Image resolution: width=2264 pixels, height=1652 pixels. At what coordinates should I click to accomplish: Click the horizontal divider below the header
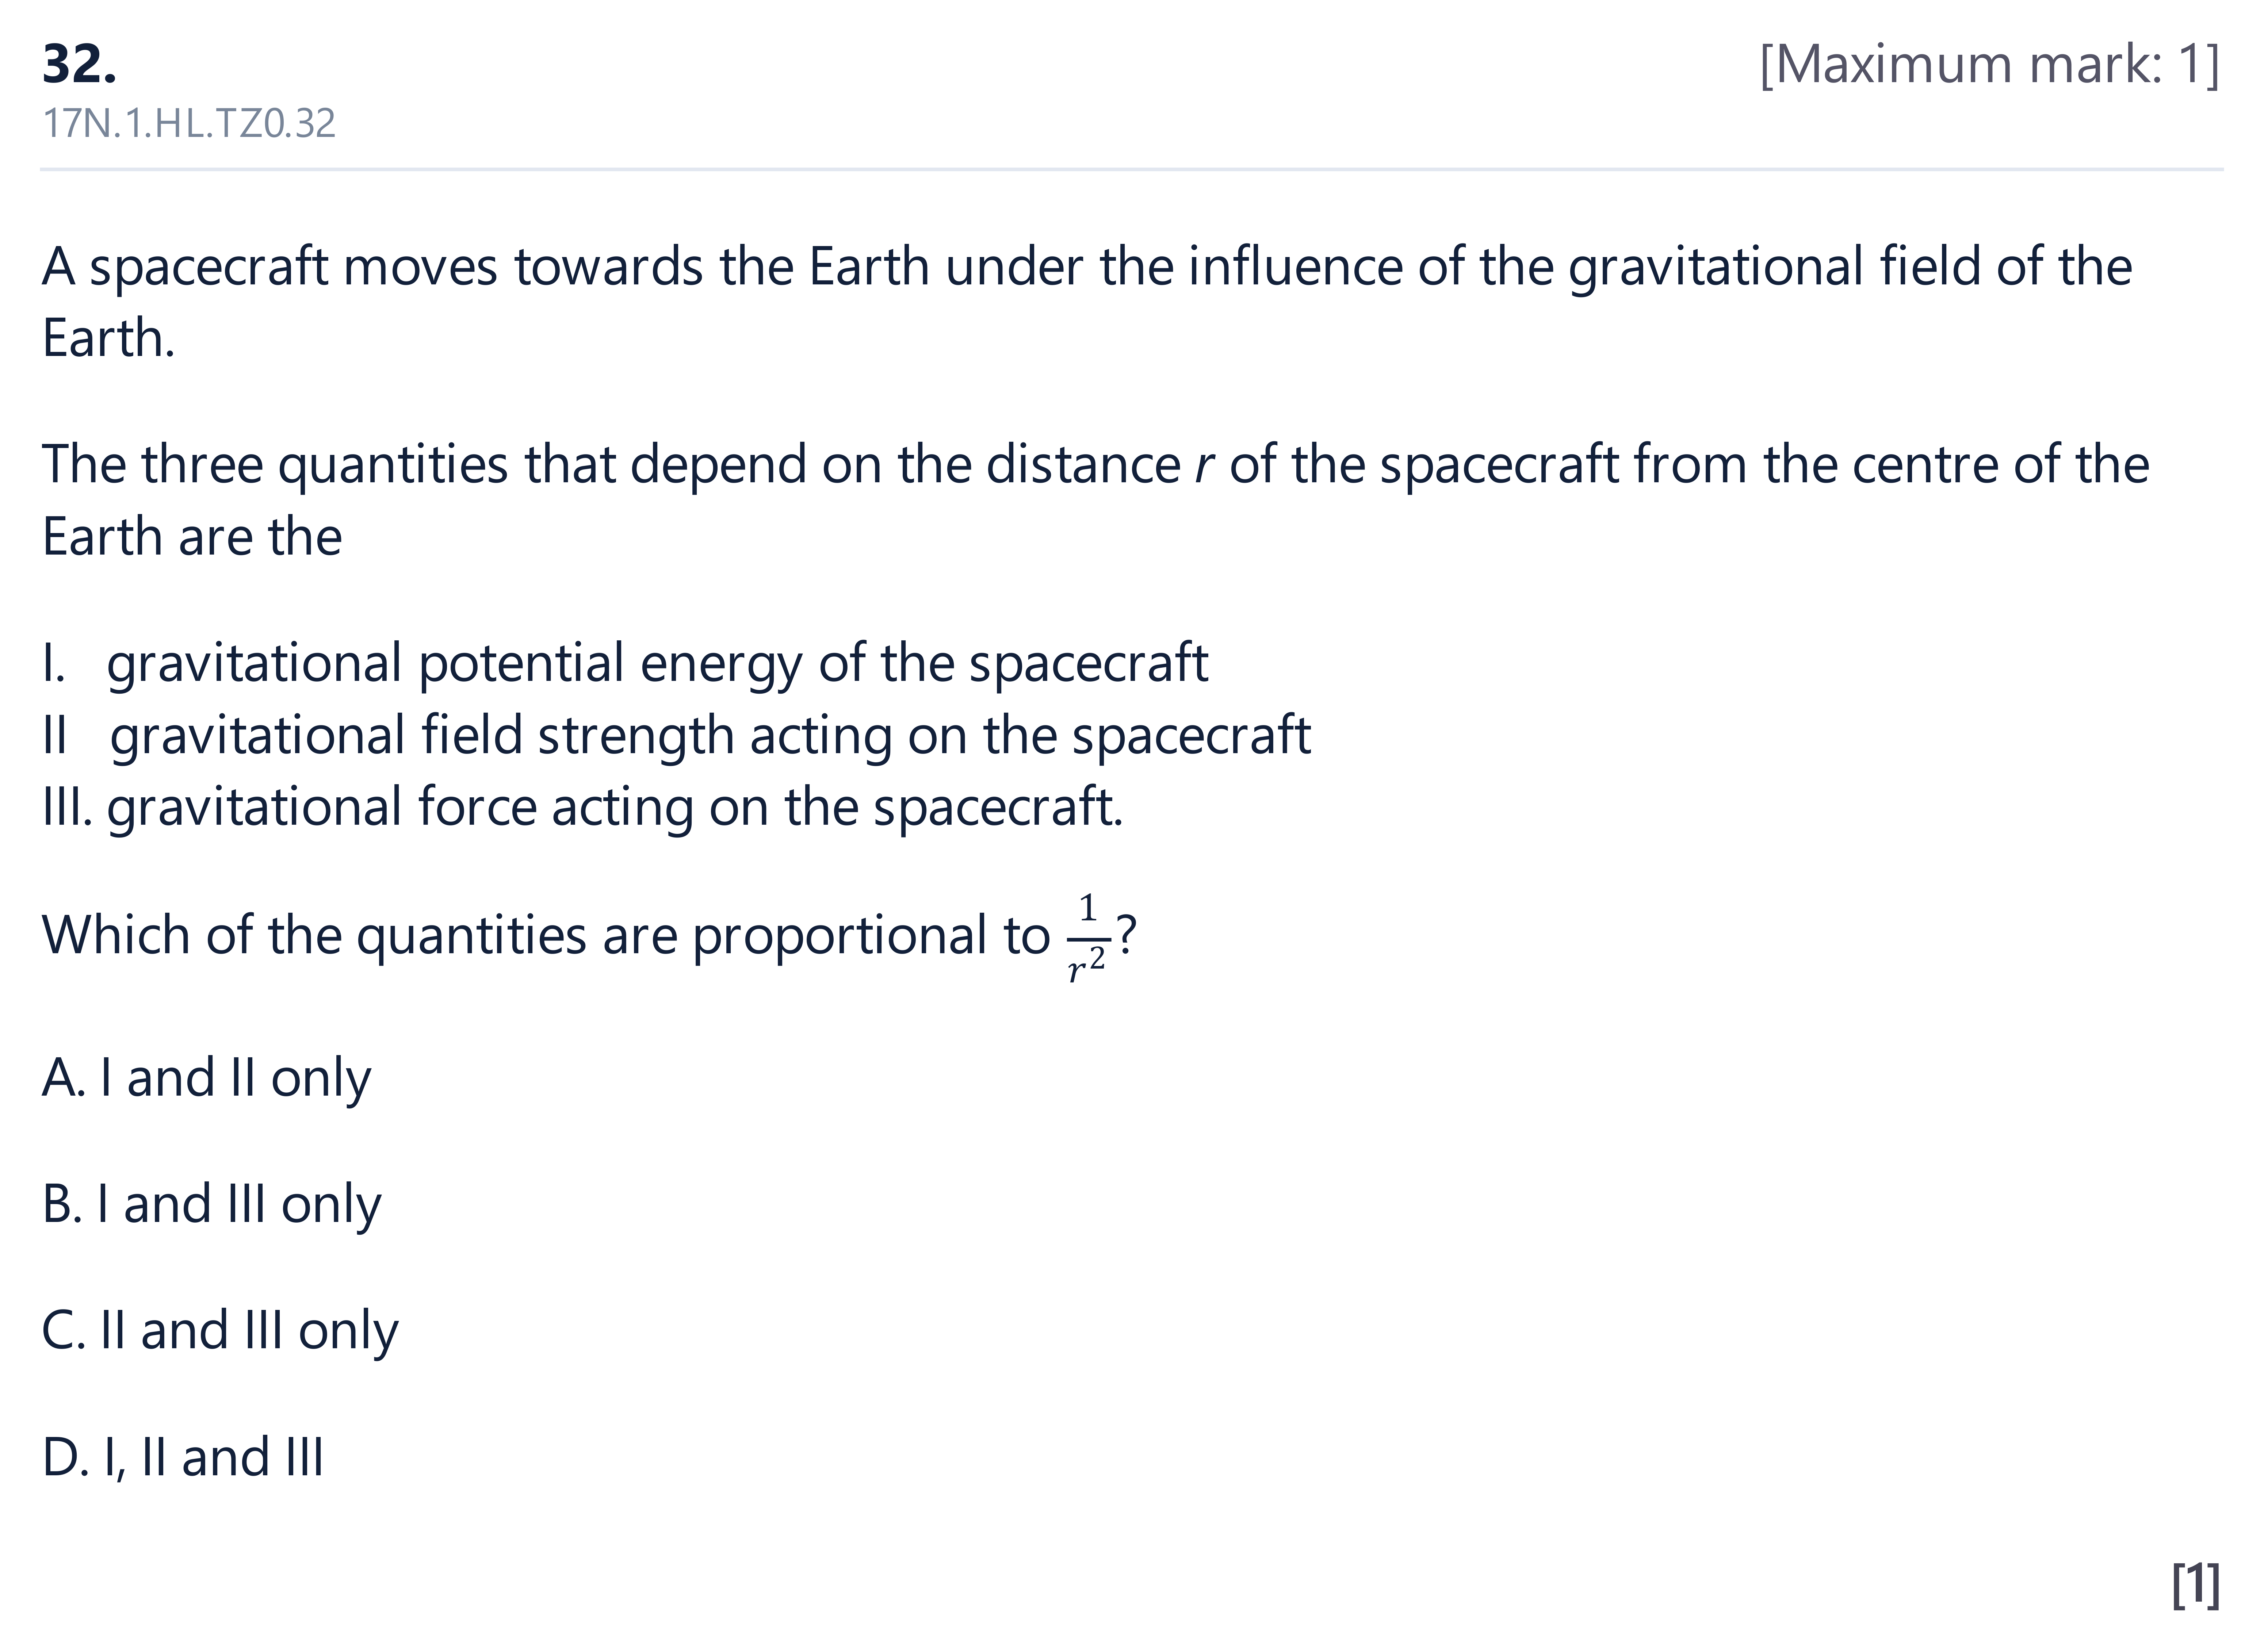tap(1132, 169)
